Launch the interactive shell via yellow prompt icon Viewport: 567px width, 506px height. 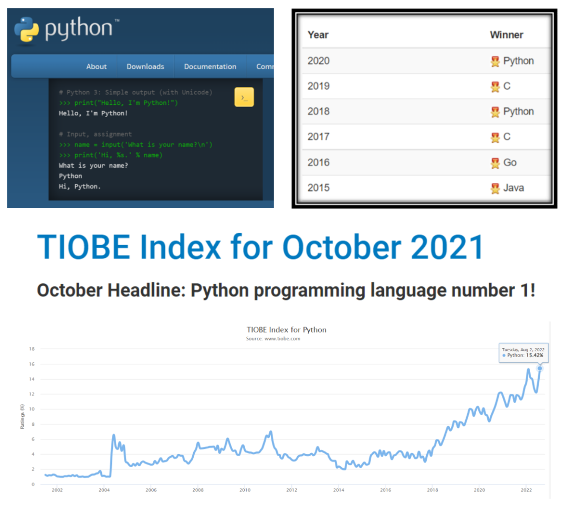click(x=244, y=97)
